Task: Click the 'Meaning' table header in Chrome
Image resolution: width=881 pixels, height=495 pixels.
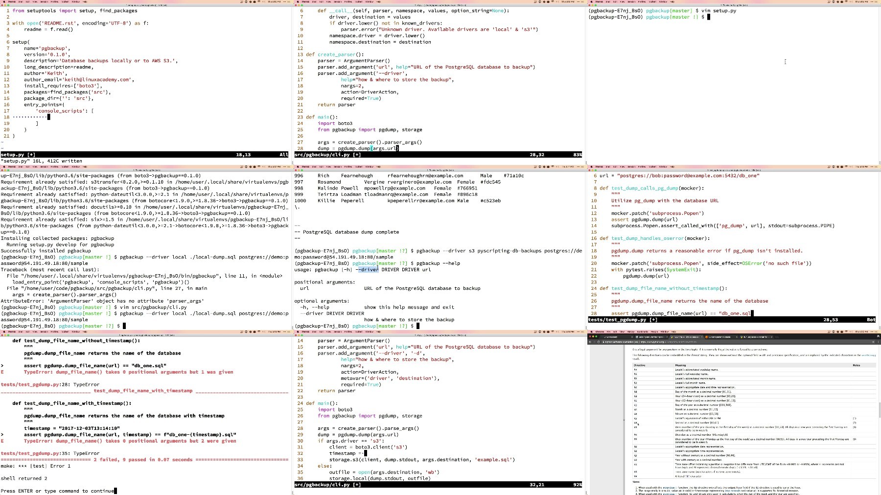Action: [680, 365]
